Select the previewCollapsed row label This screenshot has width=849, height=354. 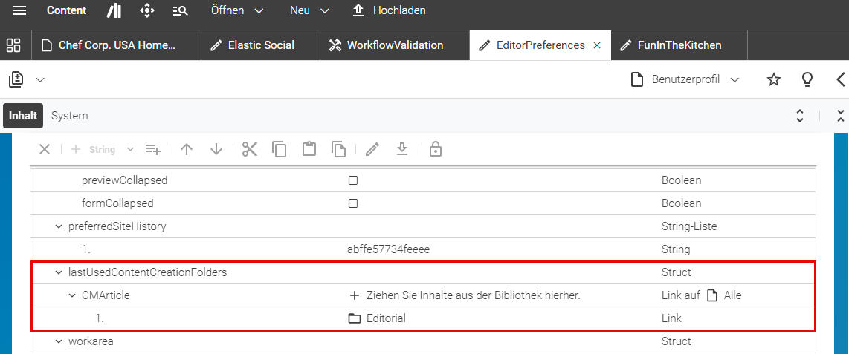point(124,180)
